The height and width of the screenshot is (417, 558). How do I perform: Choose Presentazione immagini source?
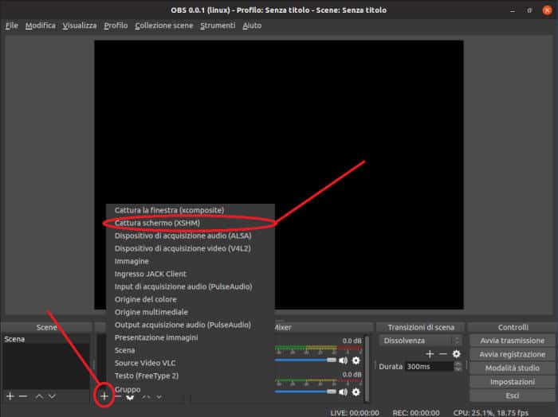click(191, 337)
